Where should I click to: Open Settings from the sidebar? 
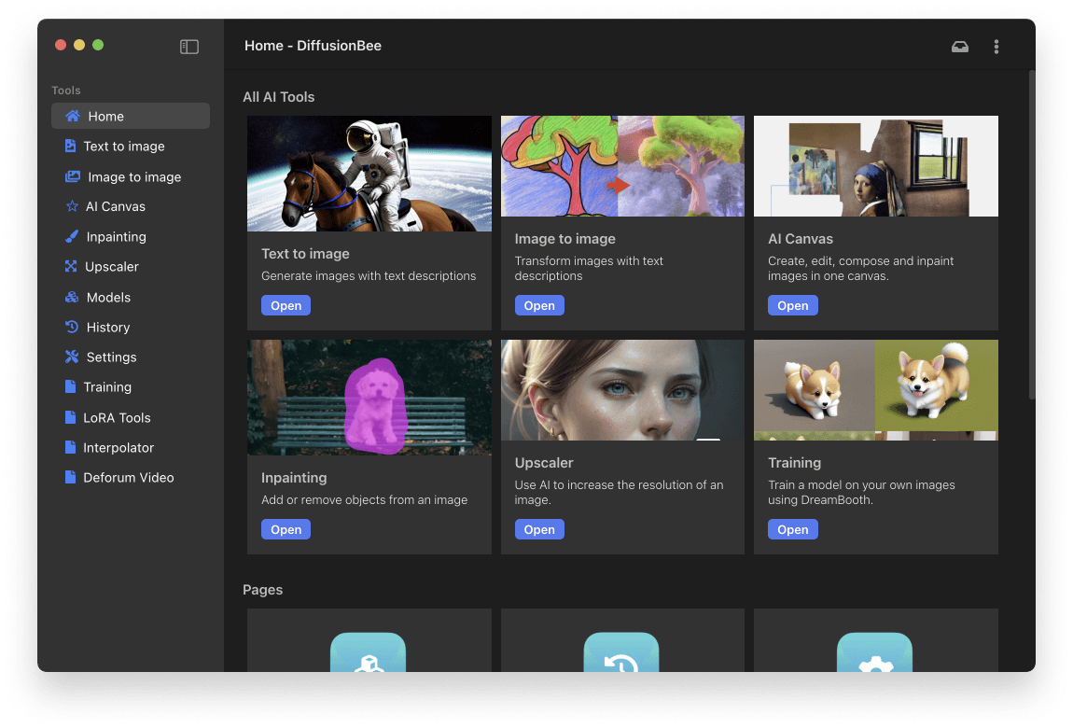pyautogui.click(x=131, y=357)
